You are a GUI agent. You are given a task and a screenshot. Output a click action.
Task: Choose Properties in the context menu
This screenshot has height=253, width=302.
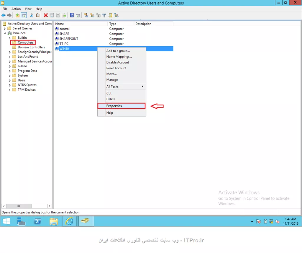point(122,106)
